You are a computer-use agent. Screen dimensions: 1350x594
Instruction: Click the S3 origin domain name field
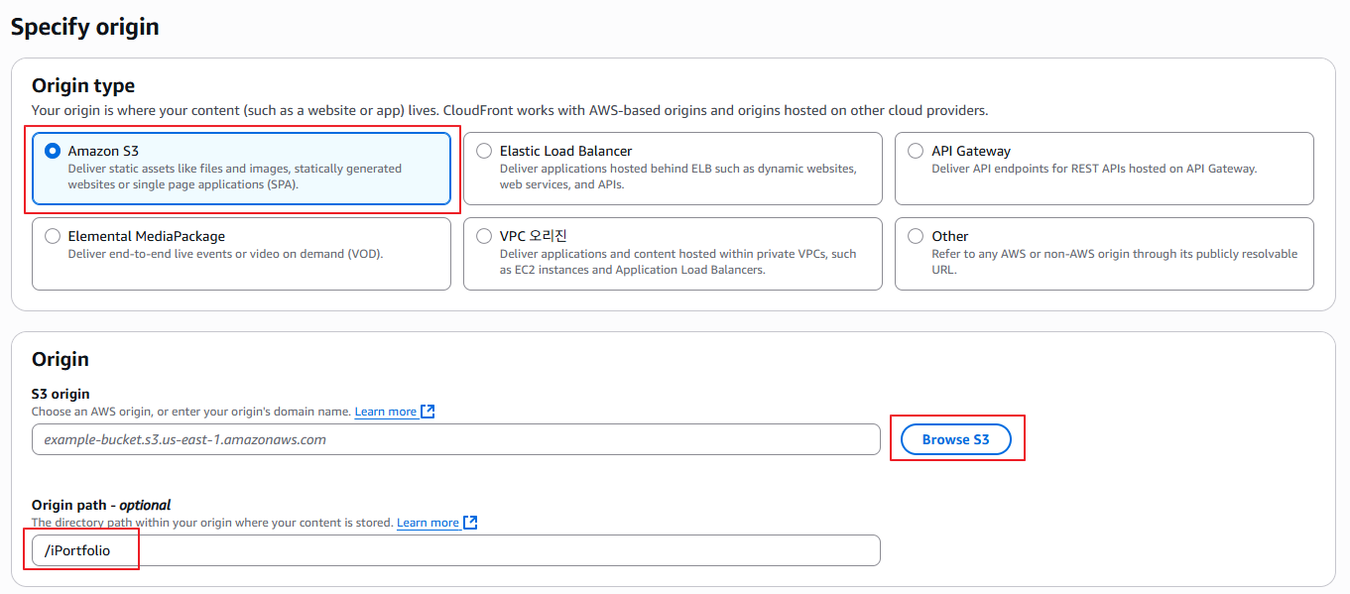point(456,439)
